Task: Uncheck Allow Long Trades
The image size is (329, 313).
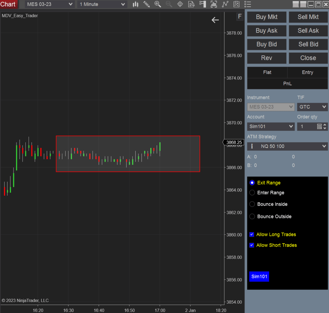Action: click(x=252, y=234)
